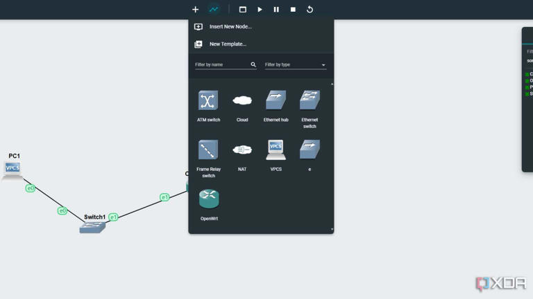Screen dimensions: 533x299
Task: Click the plus add node icon
Action: coord(195,10)
